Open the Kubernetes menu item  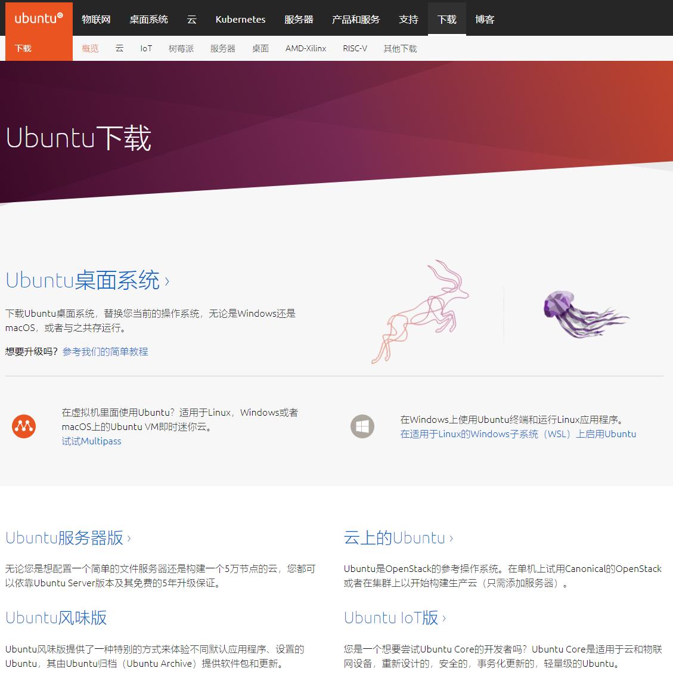[x=240, y=18]
